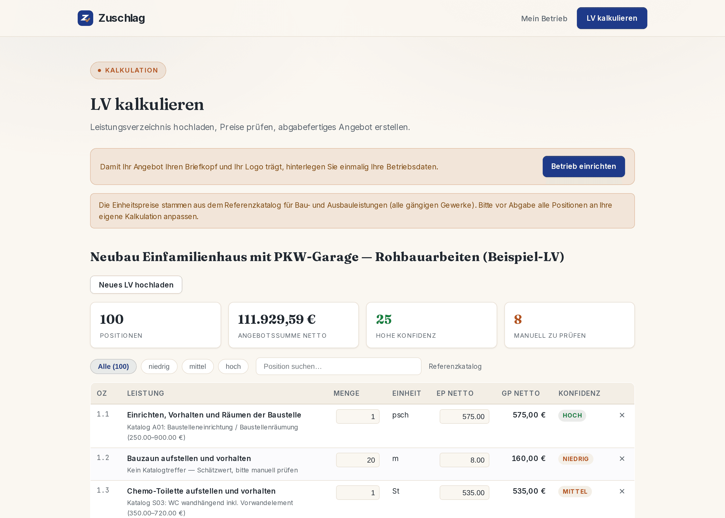The height and width of the screenshot is (518, 725).
Task: Edit the Menge field for position 1.1
Action: 358,416
